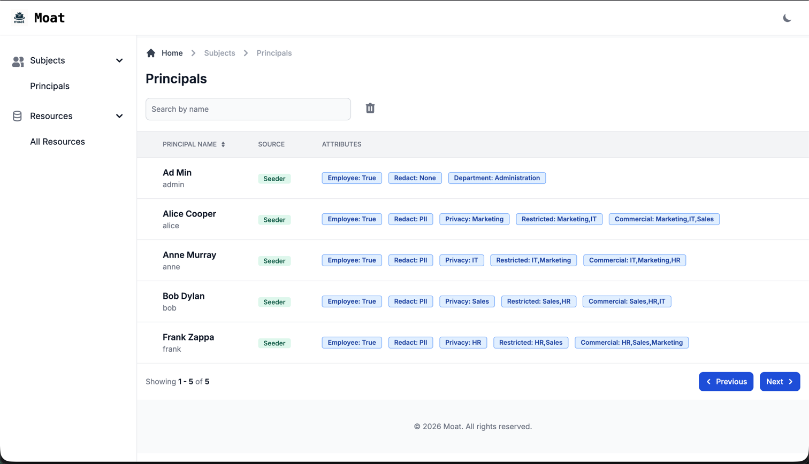Screen dimensions: 809x464
Task: Click the trash icon beside the search field
Action: click(370, 108)
